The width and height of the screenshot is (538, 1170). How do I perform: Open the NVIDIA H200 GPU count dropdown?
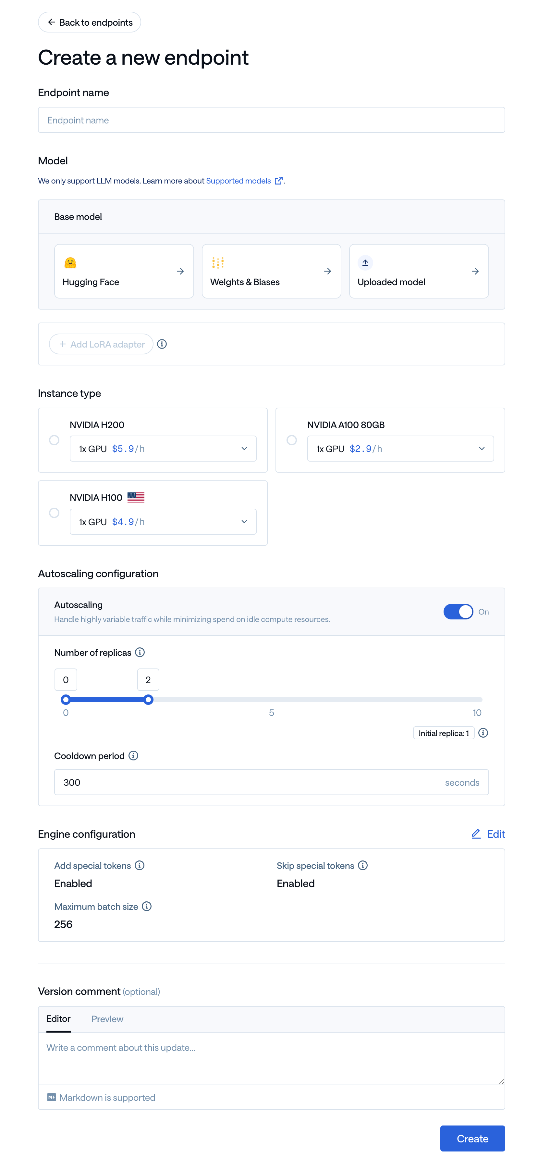click(x=163, y=449)
